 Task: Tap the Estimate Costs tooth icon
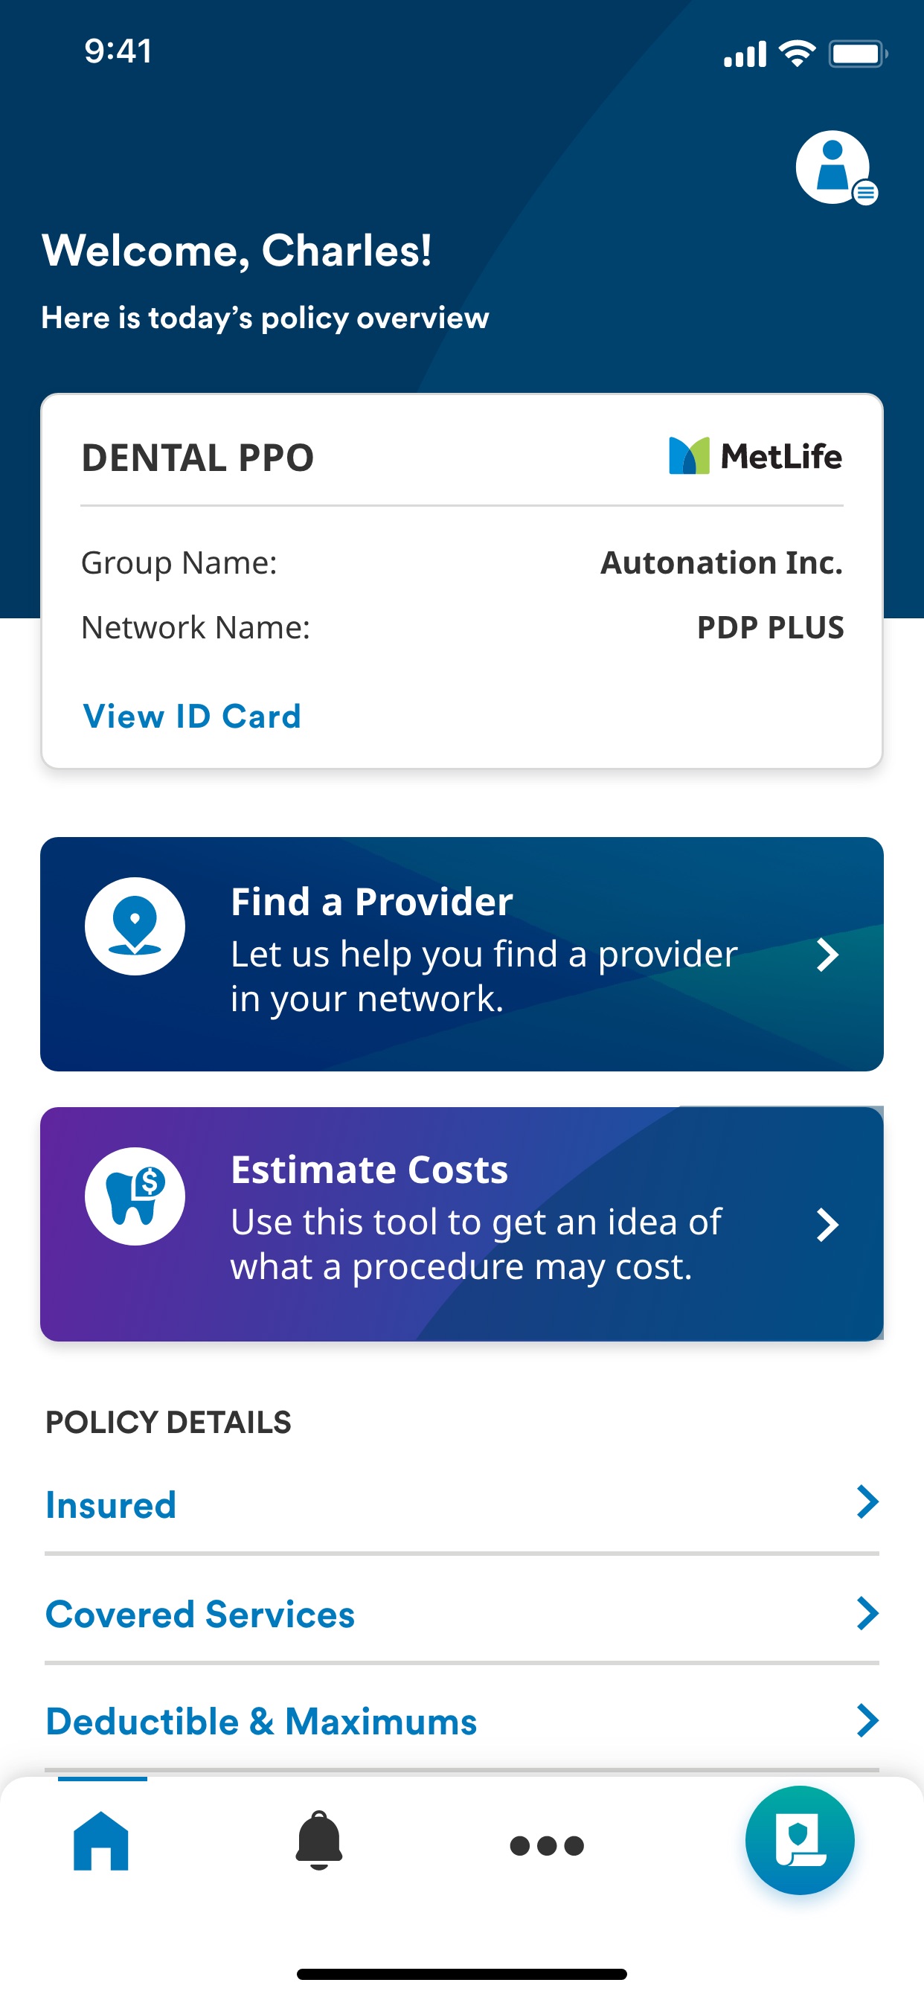[x=135, y=1196]
